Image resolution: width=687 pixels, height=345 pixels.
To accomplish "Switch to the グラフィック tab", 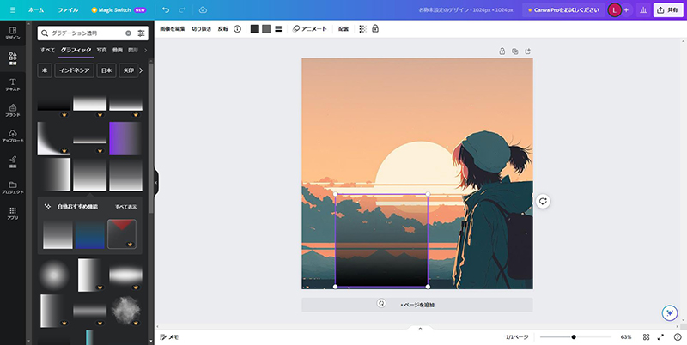I will click(x=76, y=50).
